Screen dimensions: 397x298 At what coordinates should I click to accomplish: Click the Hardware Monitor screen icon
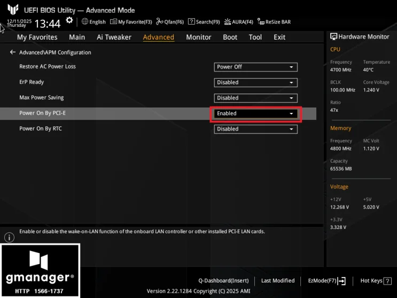tap(334, 37)
